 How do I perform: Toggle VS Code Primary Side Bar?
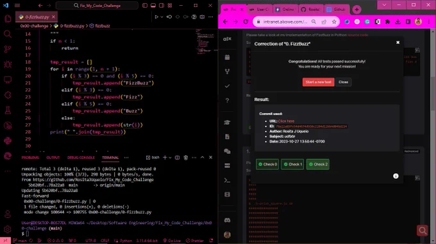click(145, 5)
